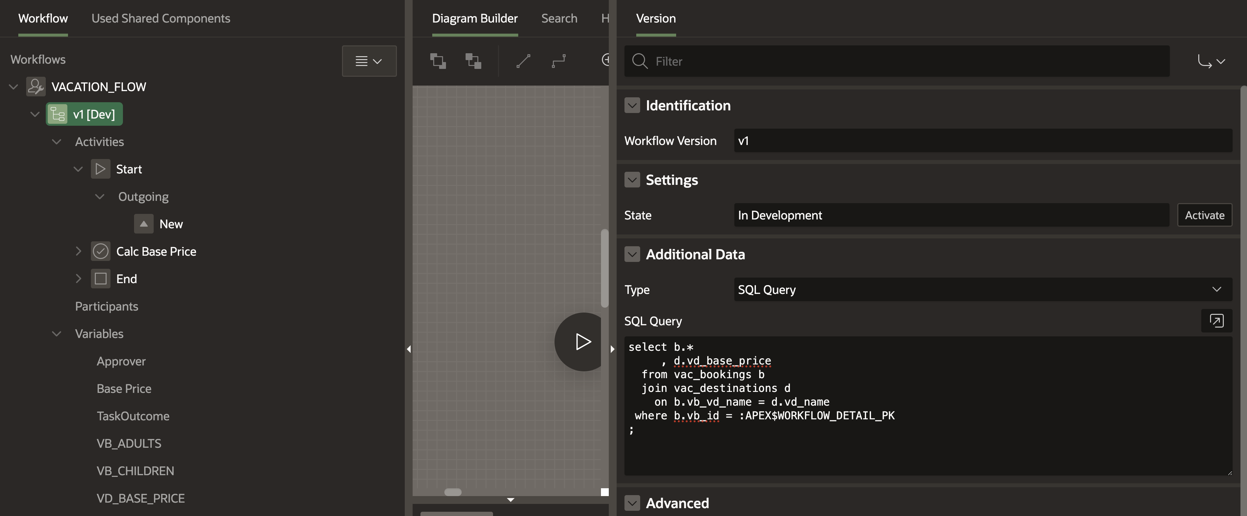Click the End activity square icon
The width and height of the screenshot is (1247, 516).
pos(100,279)
